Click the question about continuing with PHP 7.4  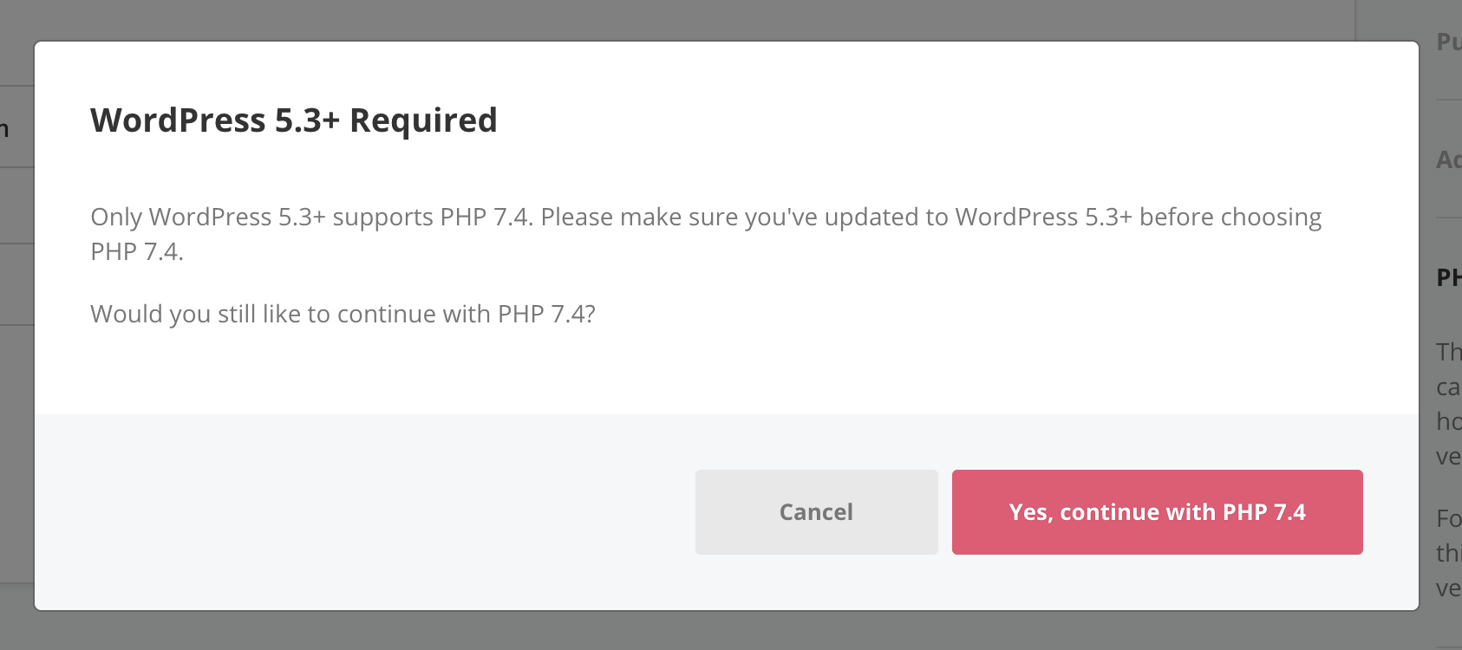pyautogui.click(x=343, y=314)
